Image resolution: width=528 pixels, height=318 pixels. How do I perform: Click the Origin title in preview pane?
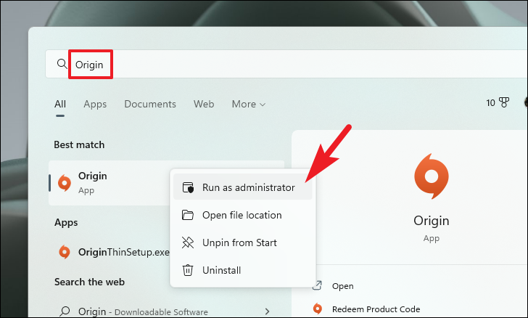click(x=432, y=221)
